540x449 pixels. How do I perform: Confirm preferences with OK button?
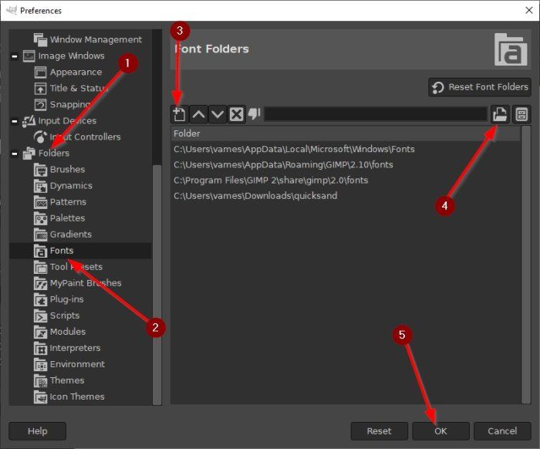tap(440, 430)
